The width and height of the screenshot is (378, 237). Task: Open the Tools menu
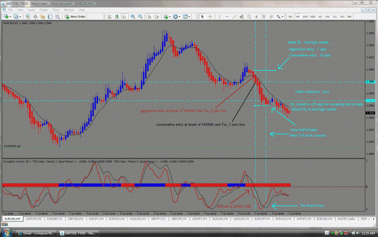click(x=56, y=10)
